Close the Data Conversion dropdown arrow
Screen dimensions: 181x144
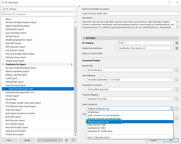click(172, 109)
